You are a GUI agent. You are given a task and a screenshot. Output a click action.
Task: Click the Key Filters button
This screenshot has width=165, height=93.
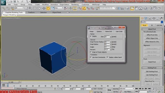point(128,92)
